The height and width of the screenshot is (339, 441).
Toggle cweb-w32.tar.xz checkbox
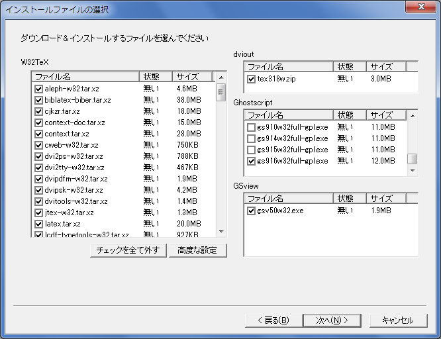click(x=38, y=145)
